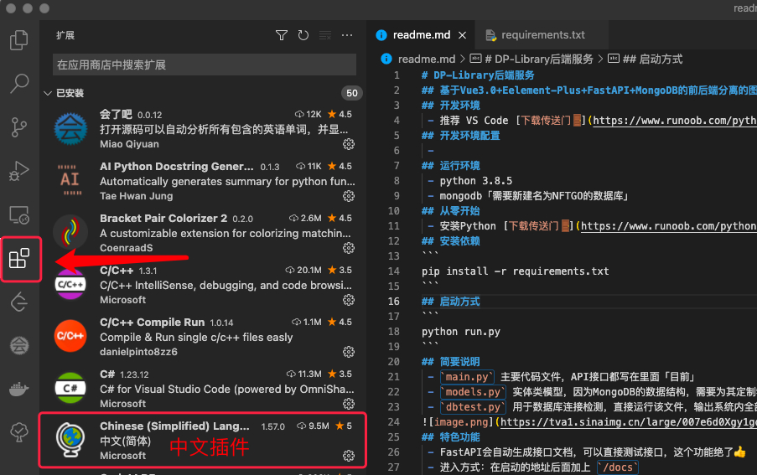Select the C/C++ Compile Run extension title
The width and height of the screenshot is (757, 475).
[x=152, y=323]
